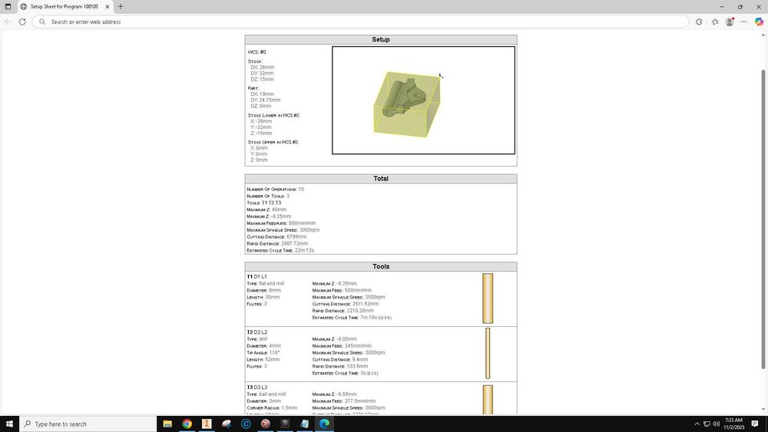Image resolution: width=768 pixels, height=432 pixels.
Task: Click the Total section header
Action: click(381, 179)
